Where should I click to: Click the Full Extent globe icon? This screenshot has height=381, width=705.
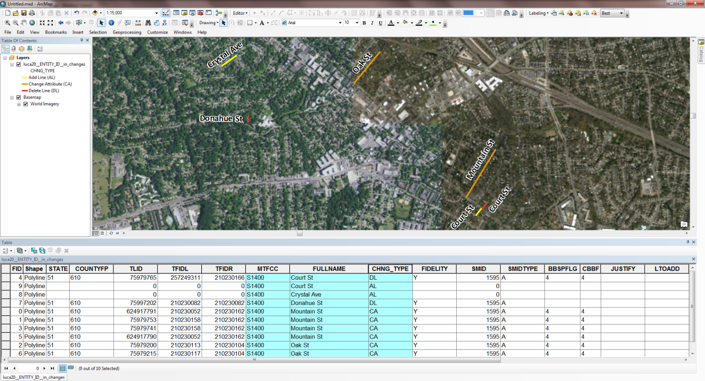click(x=32, y=23)
